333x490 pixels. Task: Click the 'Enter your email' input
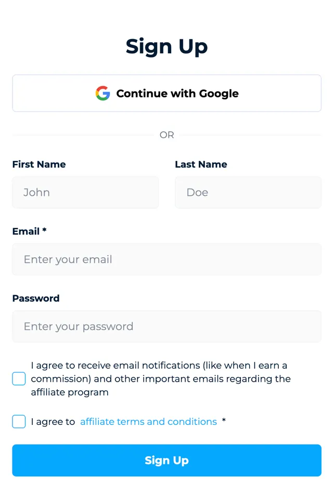point(166,259)
